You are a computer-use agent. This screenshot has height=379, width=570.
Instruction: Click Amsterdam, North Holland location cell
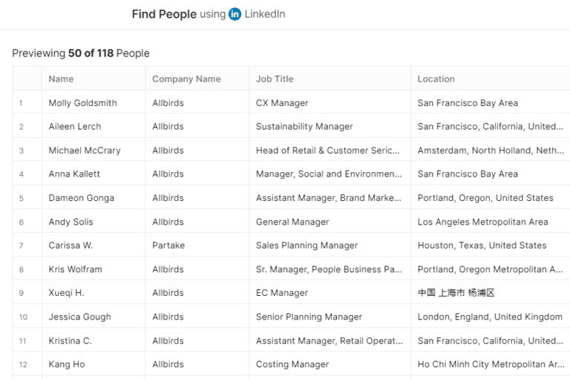pyautogui.click(x=491, y=151)
